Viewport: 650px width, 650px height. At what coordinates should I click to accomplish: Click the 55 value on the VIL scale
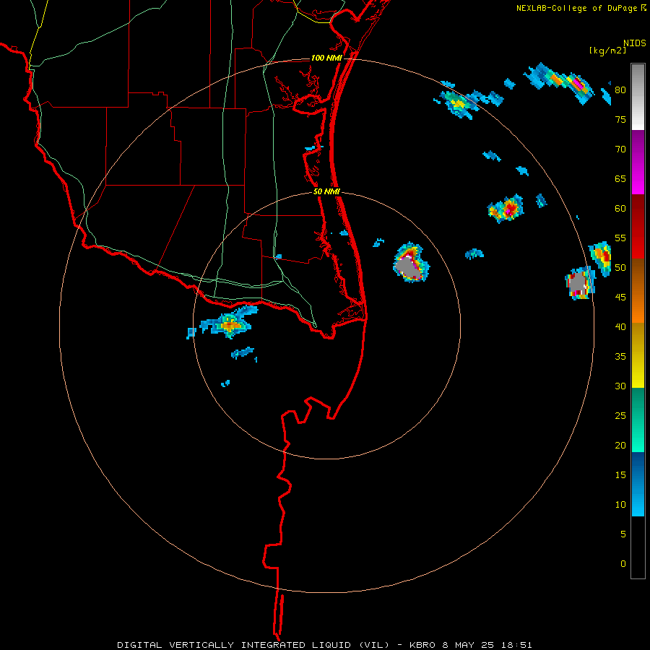[620, 238]
